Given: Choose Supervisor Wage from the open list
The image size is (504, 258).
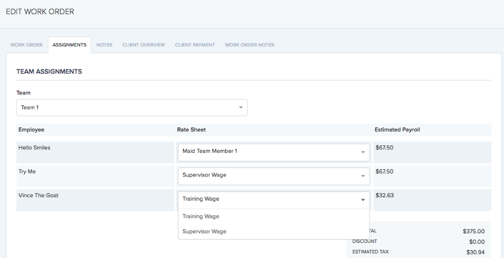Looking at the screenshot, I should 274,231.
